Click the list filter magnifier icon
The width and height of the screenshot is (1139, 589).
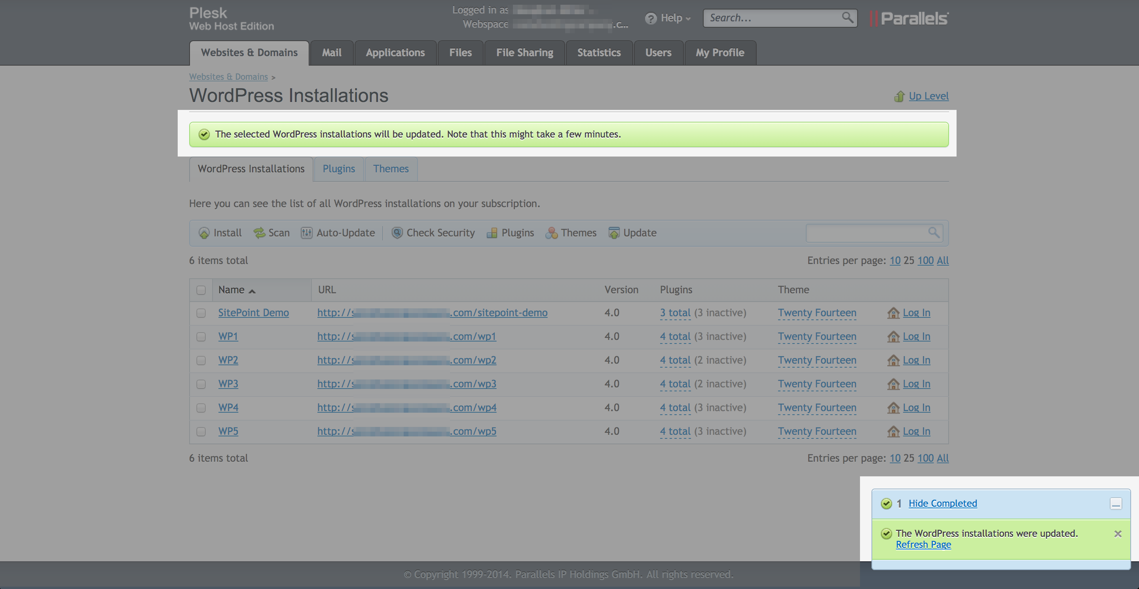pyautogui.click(x=933, y=232)
